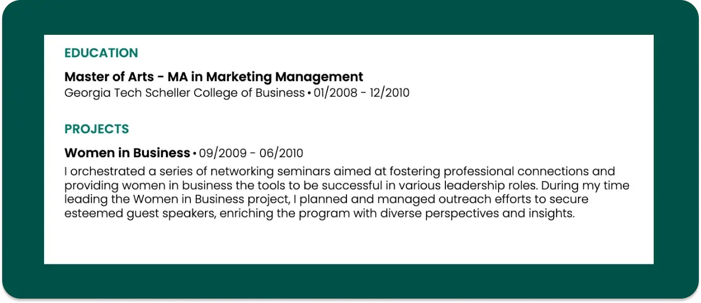Click the 01/2008 - 12/2010 date range
The width and height of the screenshot is (701, 303).
click(362, 93)
